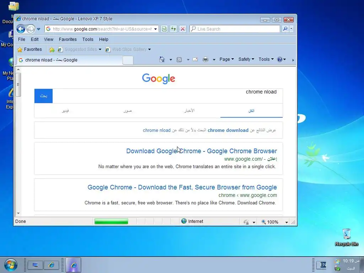This screenshot has height=273, width=364.
Task: Click the 'chrome download' suggestion link
Action: 228,130
